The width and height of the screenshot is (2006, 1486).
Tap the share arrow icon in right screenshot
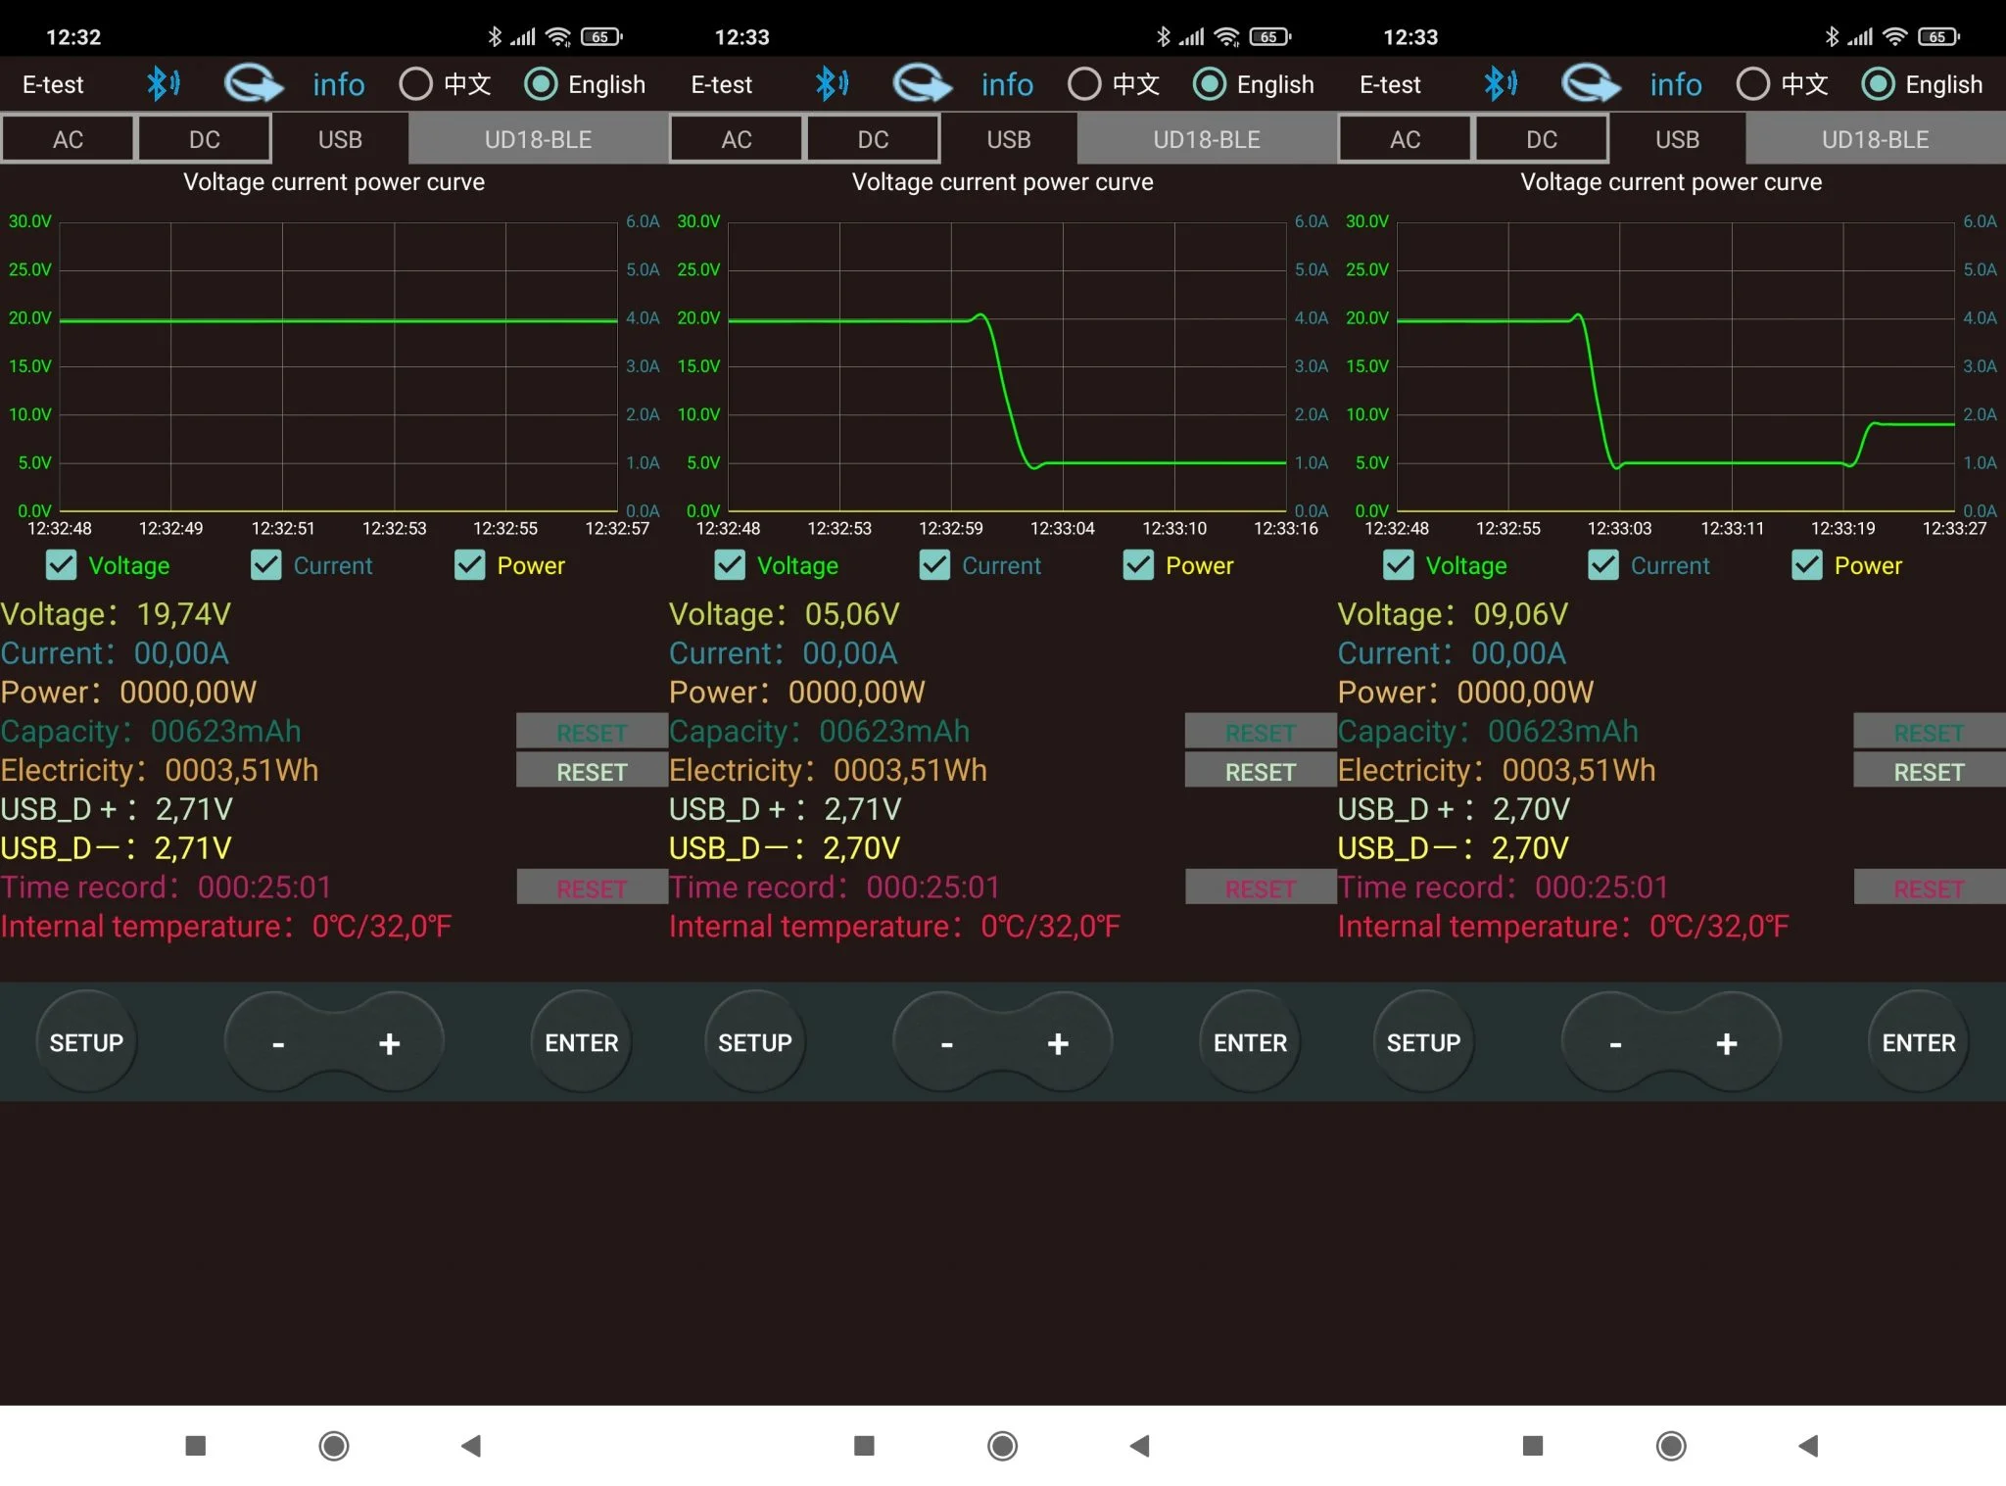pyautogui.click(x=1591, y=83)
